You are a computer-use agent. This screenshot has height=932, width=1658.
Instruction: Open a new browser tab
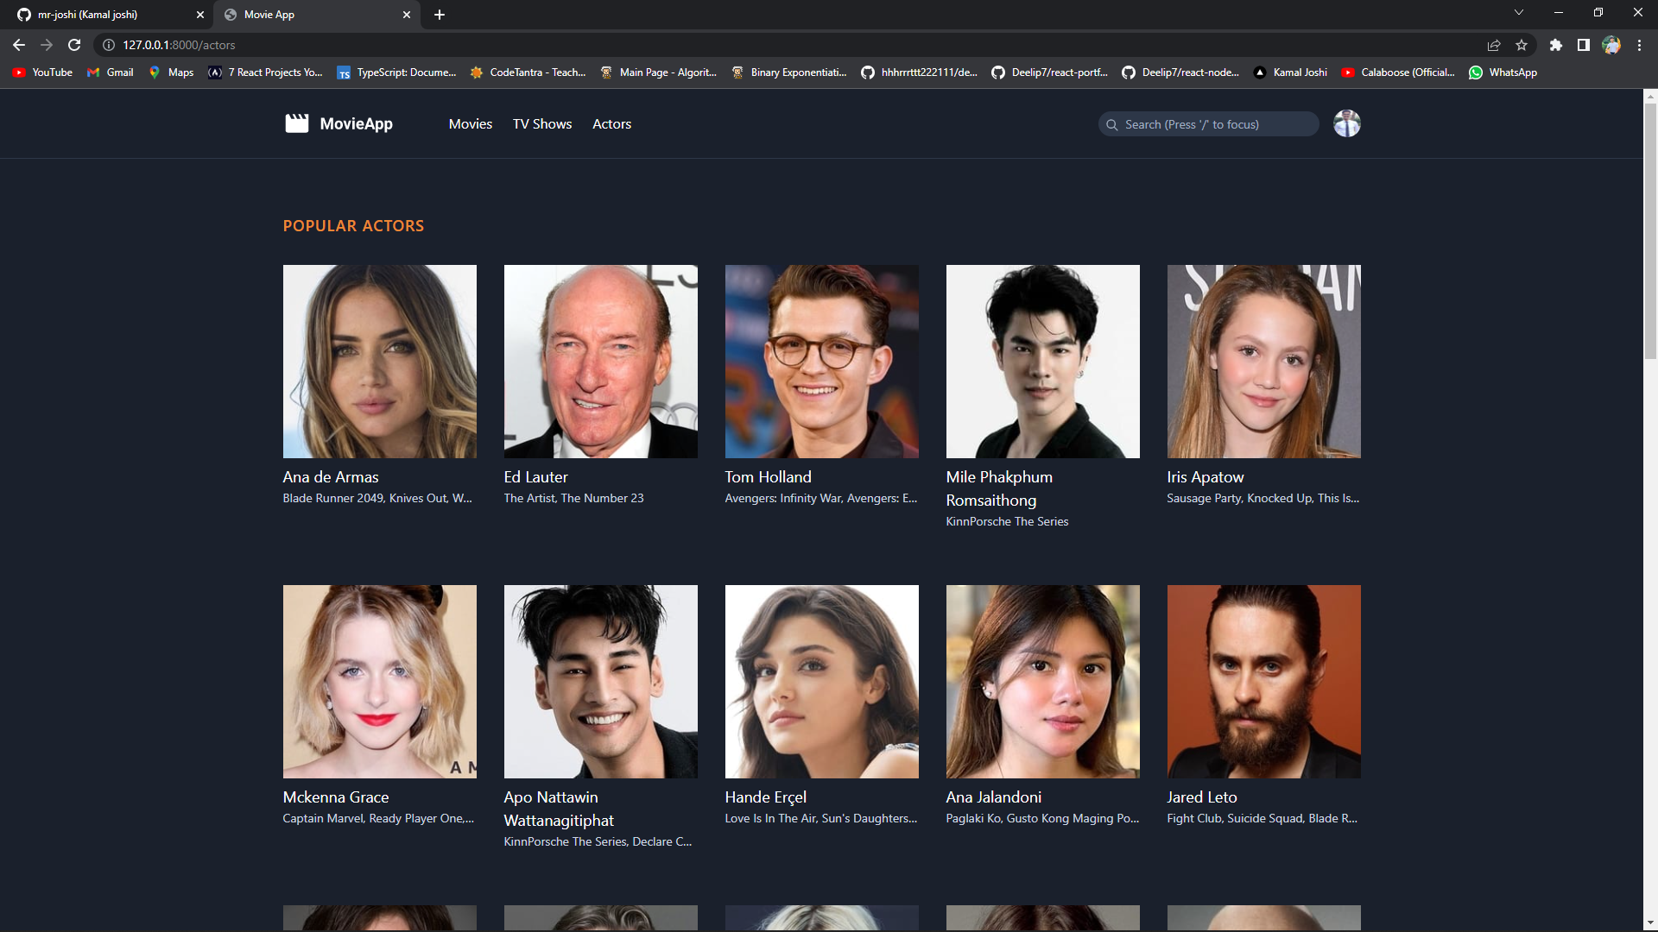tap(440, 15)
